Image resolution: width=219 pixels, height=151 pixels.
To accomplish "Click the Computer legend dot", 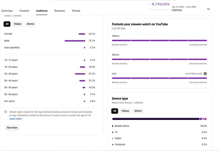I will click(113, 145).
